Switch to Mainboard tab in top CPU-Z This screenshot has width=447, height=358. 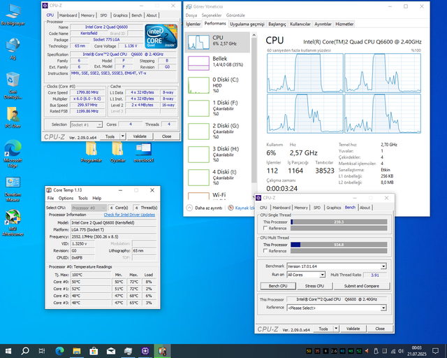pos(68,15)
